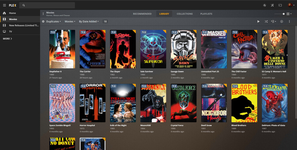Open Unmasked Part 25 poster
Image resolution: width=297 pixels, height=150 pixels.
tap(214, 49)
